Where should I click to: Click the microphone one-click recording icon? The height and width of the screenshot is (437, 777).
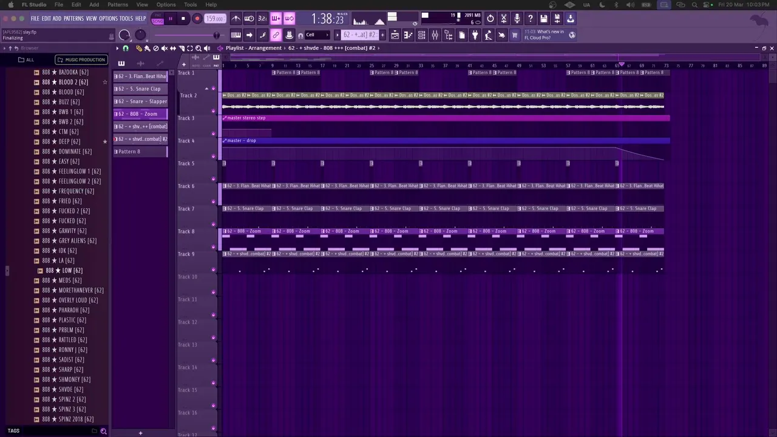[517, 19]
